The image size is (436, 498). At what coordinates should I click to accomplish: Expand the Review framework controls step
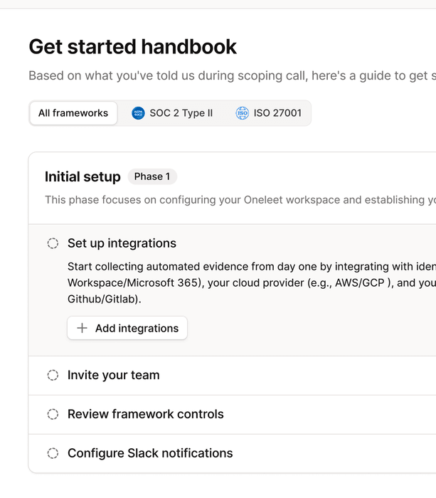[146, 414]
